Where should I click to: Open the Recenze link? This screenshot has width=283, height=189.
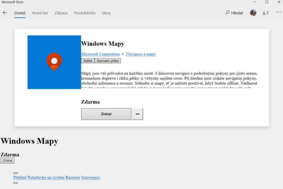(x=73, y=177)
